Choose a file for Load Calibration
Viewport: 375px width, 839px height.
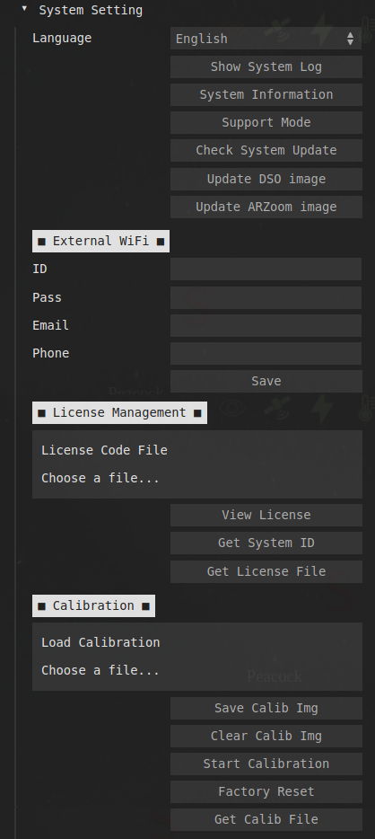point(197,657)
